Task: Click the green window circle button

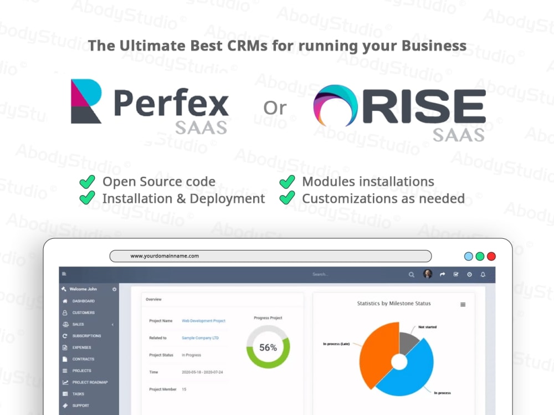Action: point(480,257)
